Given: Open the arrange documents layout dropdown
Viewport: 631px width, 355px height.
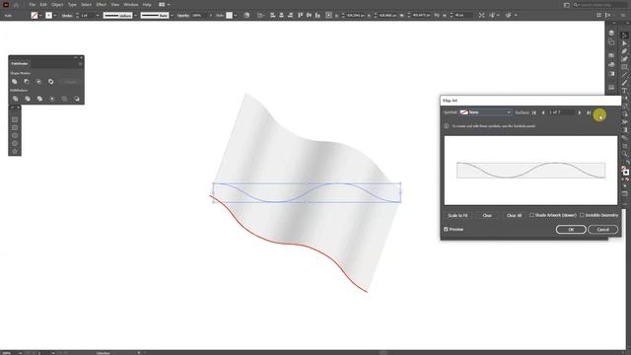Looking at the screenshot, I should (164, 4).
